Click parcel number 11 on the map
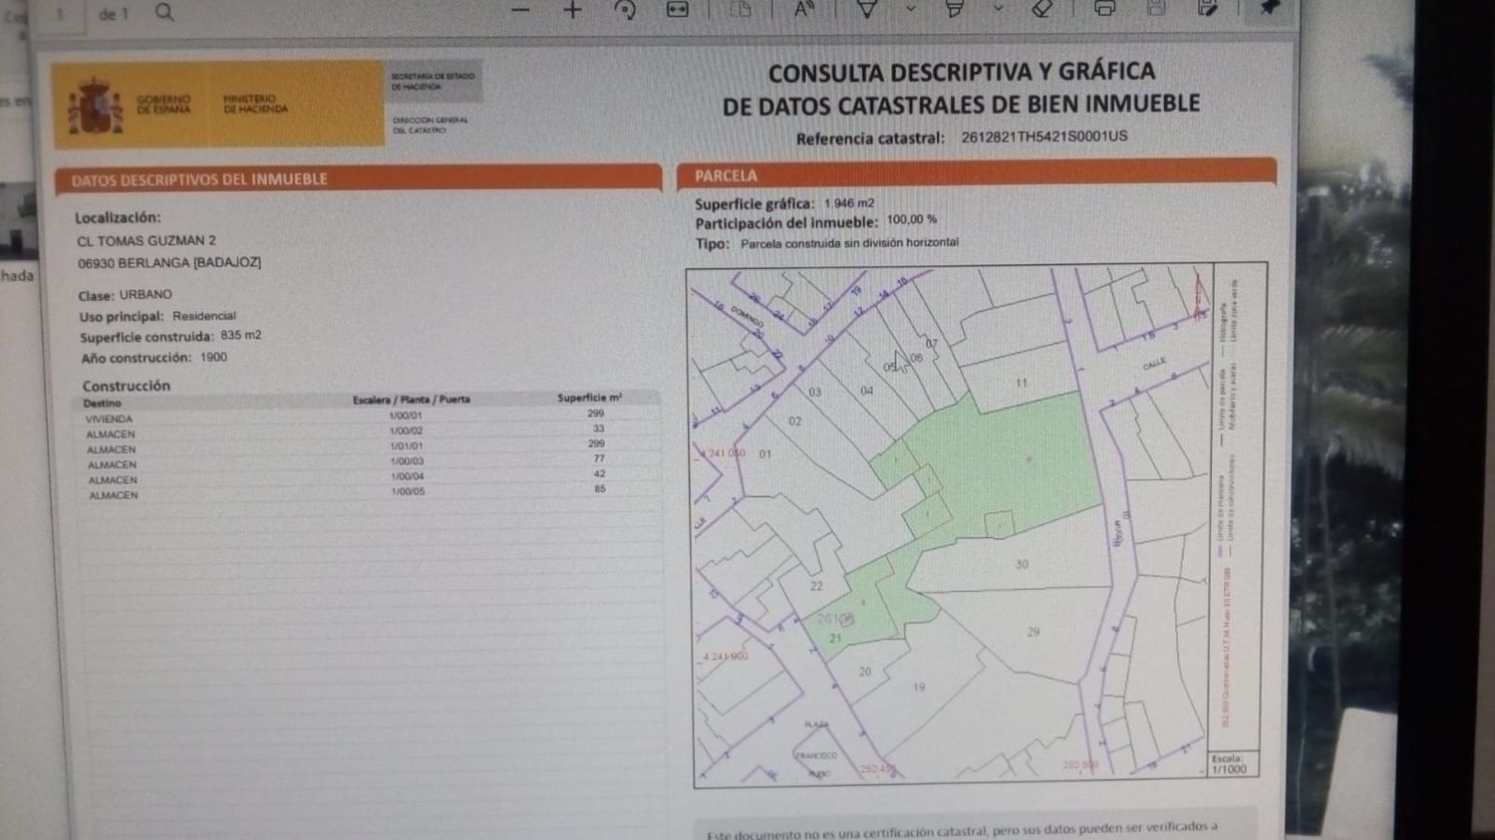Screen dimensions: 1495x840 (1022, 383)
